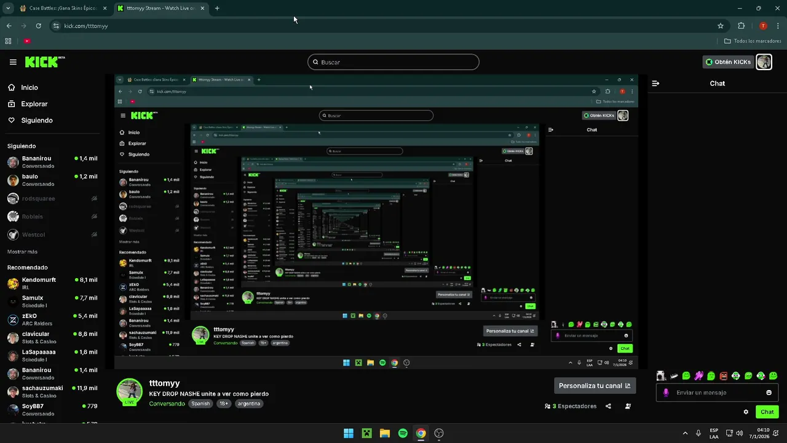Open clavicular Slots & Casino channel
The width and height of the screenshot is (787, 443).
click(x=52, y=337)
